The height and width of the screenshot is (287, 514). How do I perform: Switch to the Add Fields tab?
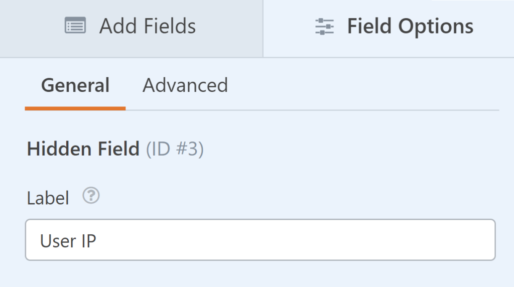pos(131,29)
